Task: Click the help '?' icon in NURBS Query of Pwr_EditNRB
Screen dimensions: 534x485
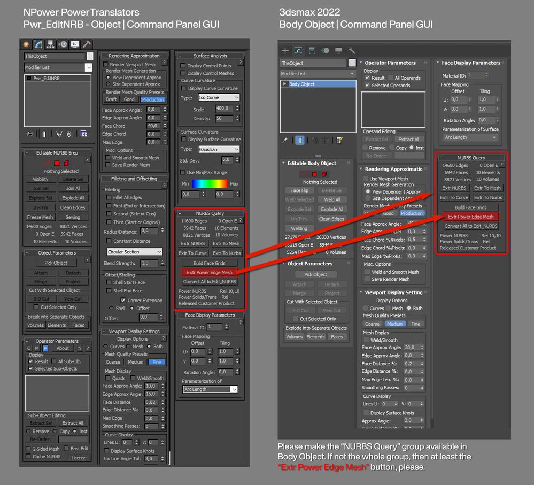Action: click(241, 220)
